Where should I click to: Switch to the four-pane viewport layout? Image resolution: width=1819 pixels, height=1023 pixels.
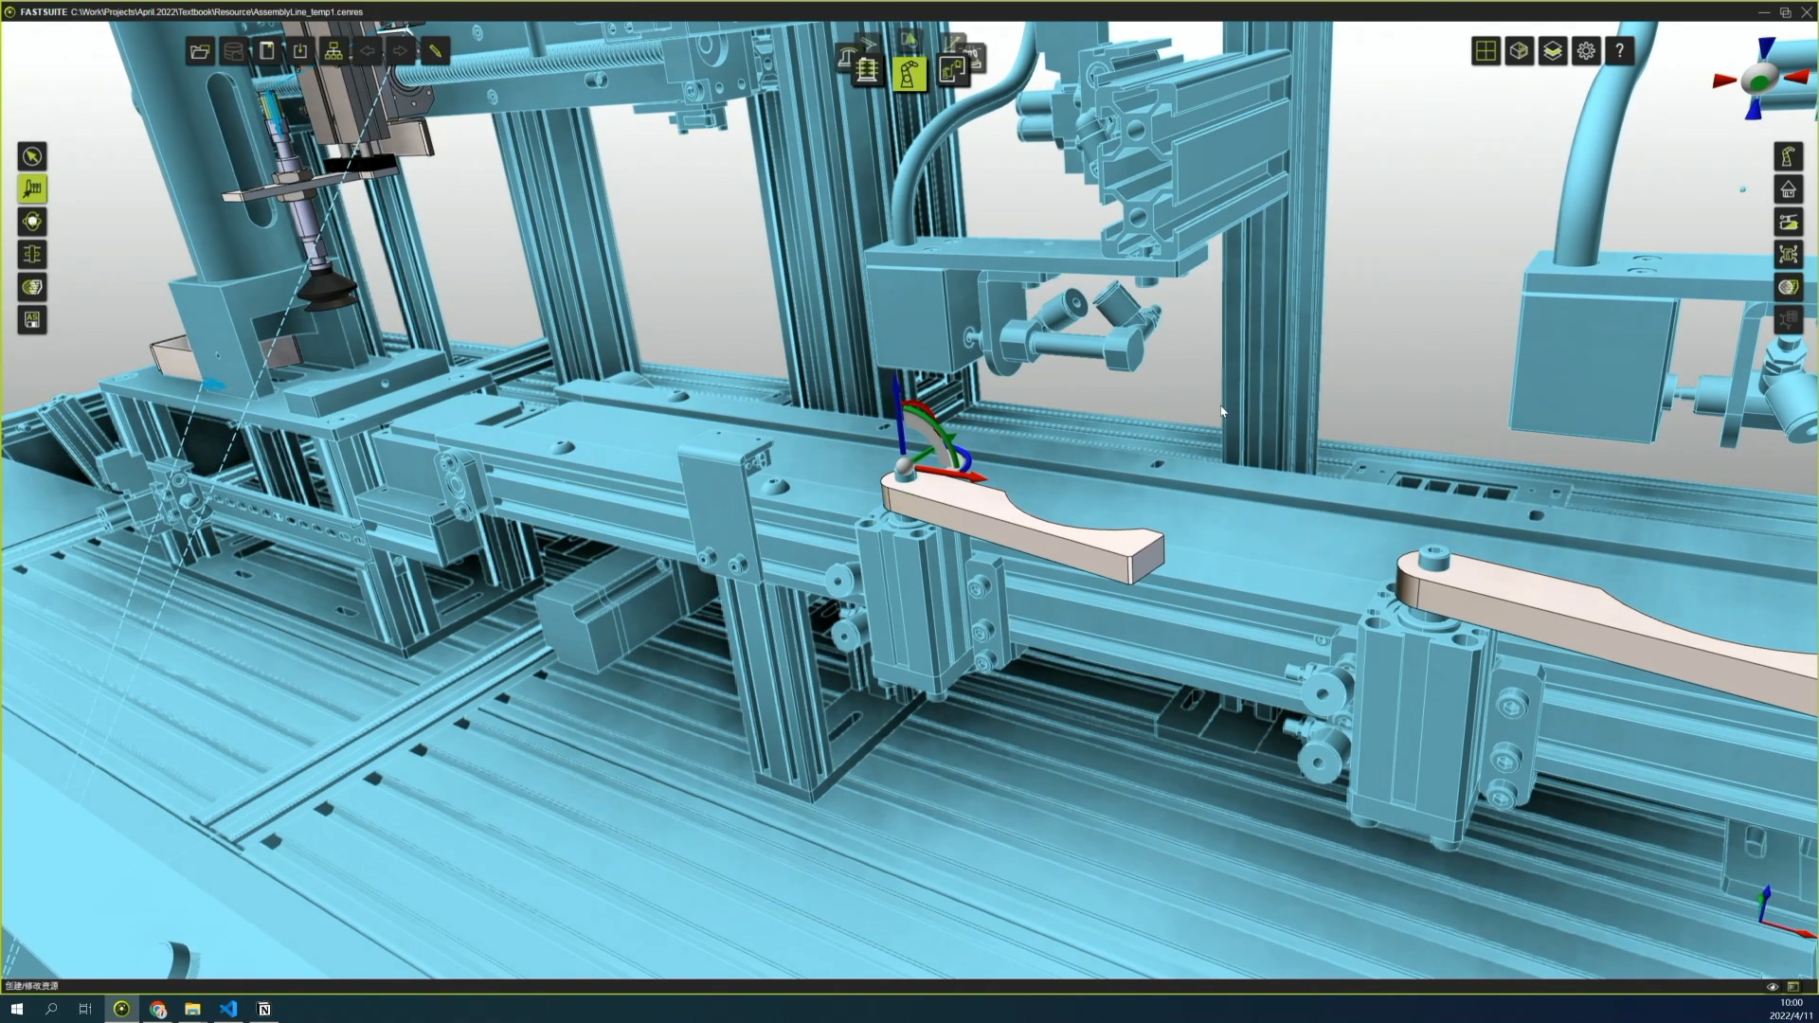click(x=1486, y=51)
